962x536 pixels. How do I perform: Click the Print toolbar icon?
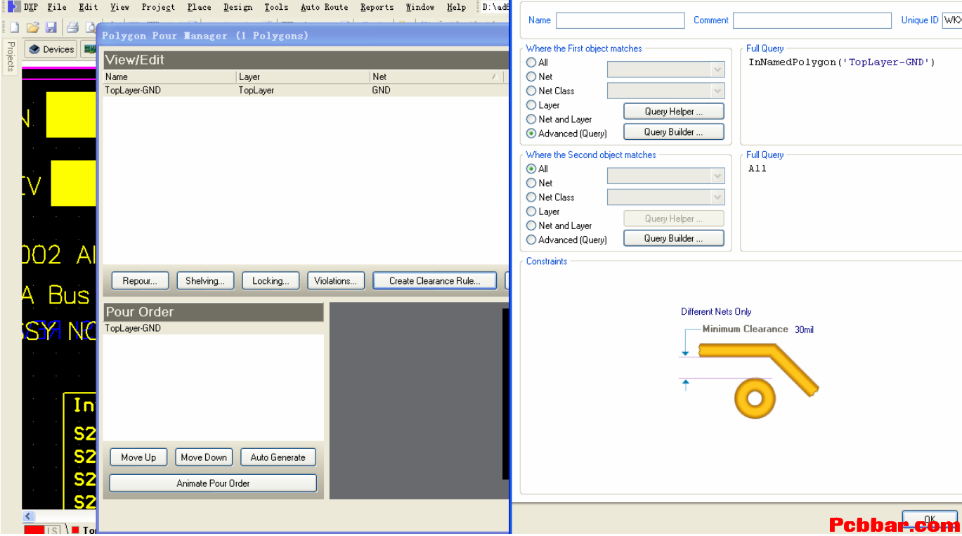point(72,27)
